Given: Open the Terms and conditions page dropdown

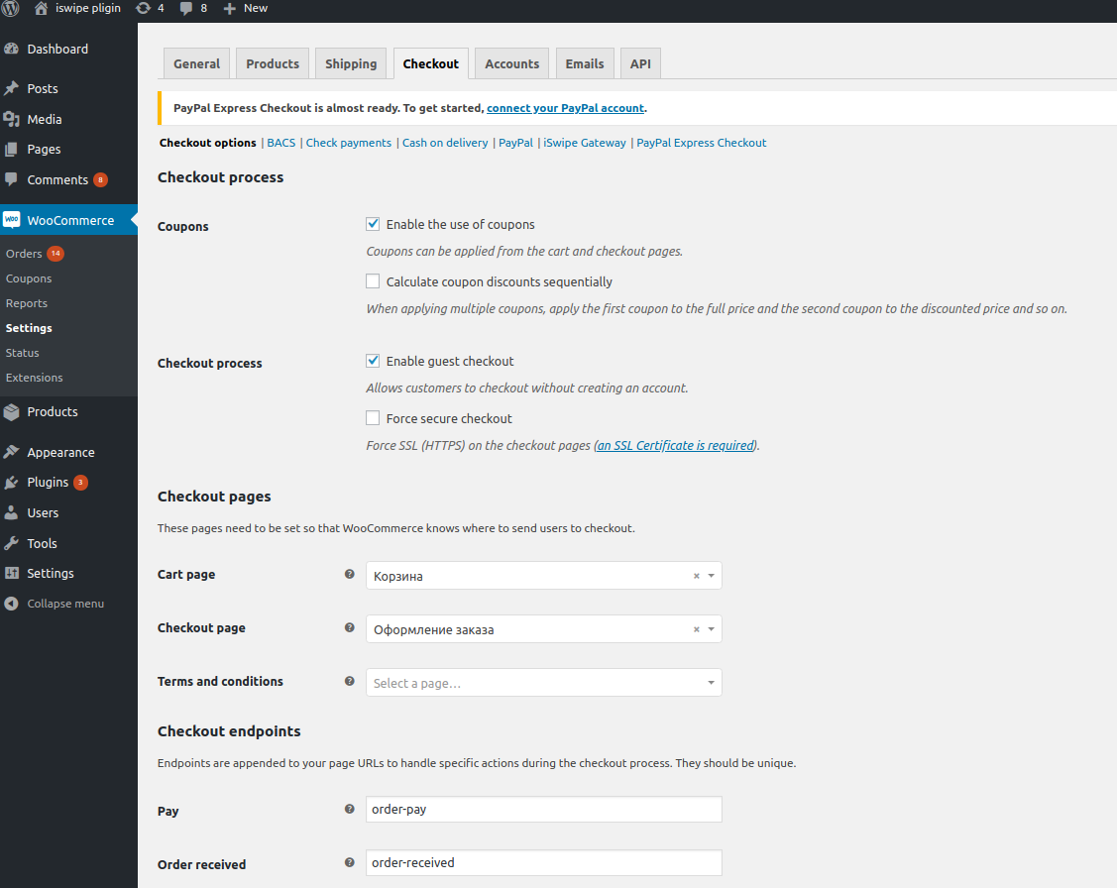Looking at the screenshot, I should coord(543,682).
